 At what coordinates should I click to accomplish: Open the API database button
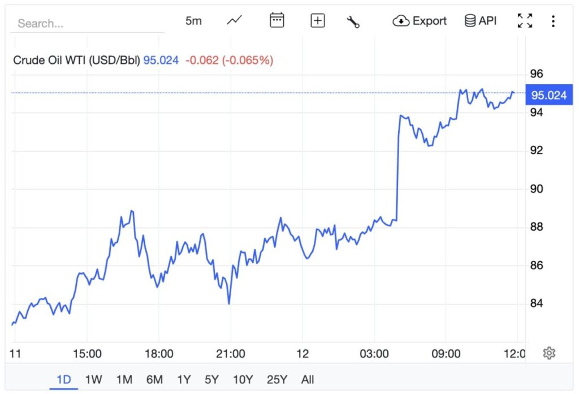tap(480, 21)
